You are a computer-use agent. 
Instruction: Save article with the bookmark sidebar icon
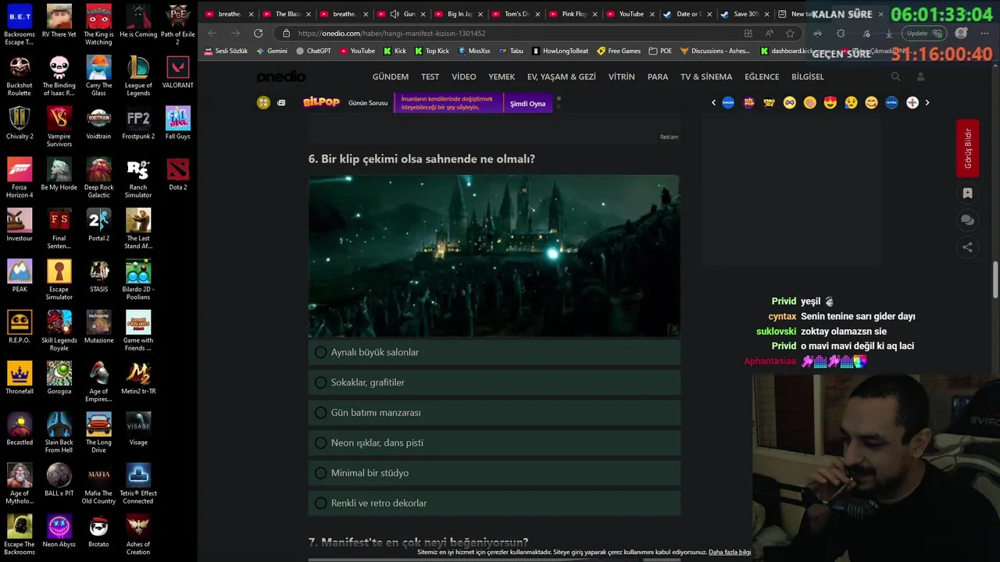967,193
